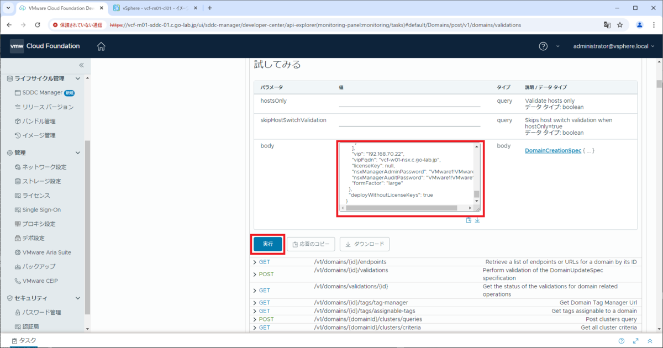
Task: Expand the task panel diagonal arrows
Action: coord(636,341)
